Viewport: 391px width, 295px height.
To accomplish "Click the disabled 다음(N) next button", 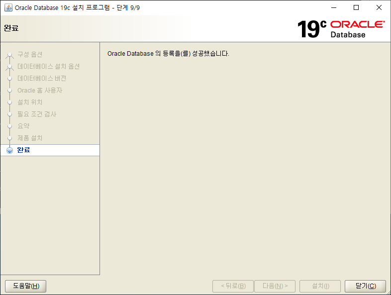I will pyautogui.click(x=275, y=286).
